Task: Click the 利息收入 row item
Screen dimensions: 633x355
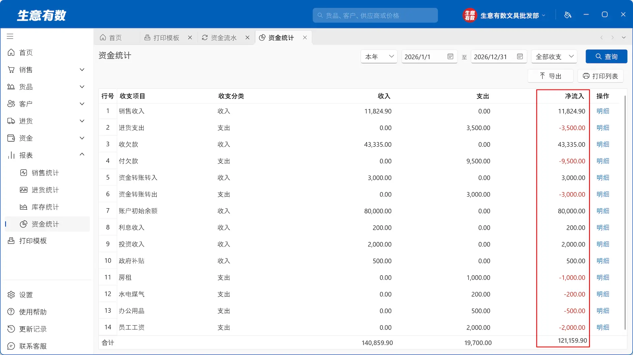Action: [x=132, y=228]
